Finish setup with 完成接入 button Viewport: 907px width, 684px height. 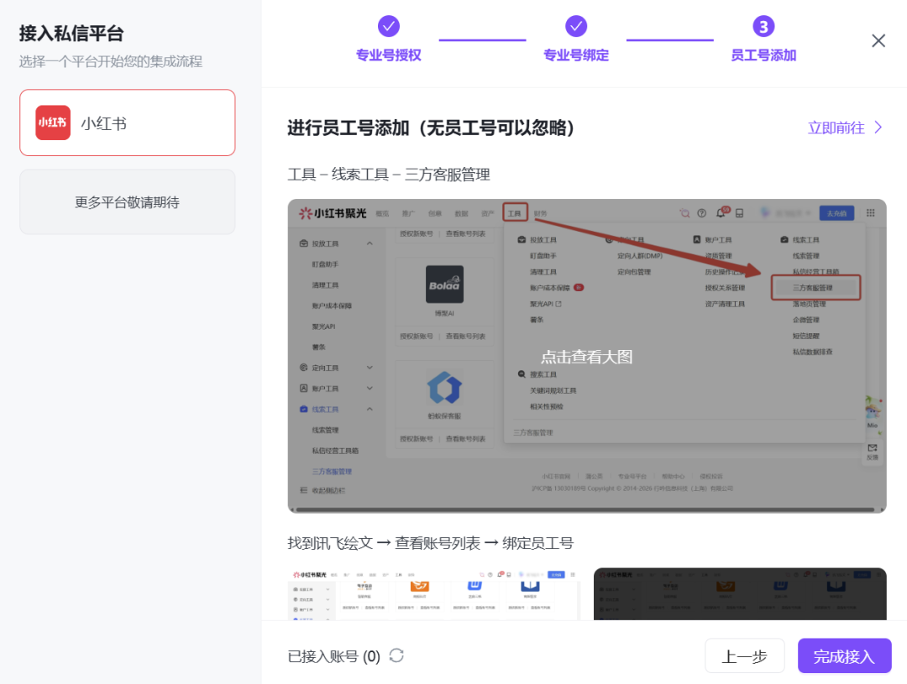(844, 656)
